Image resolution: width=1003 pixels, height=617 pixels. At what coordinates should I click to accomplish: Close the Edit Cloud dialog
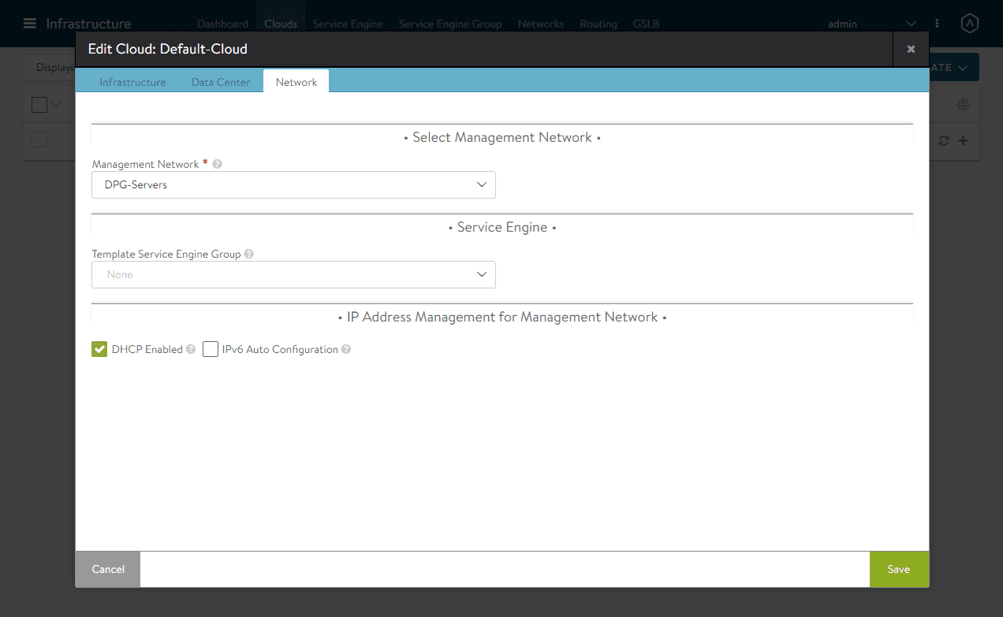(x=911, y=49)
